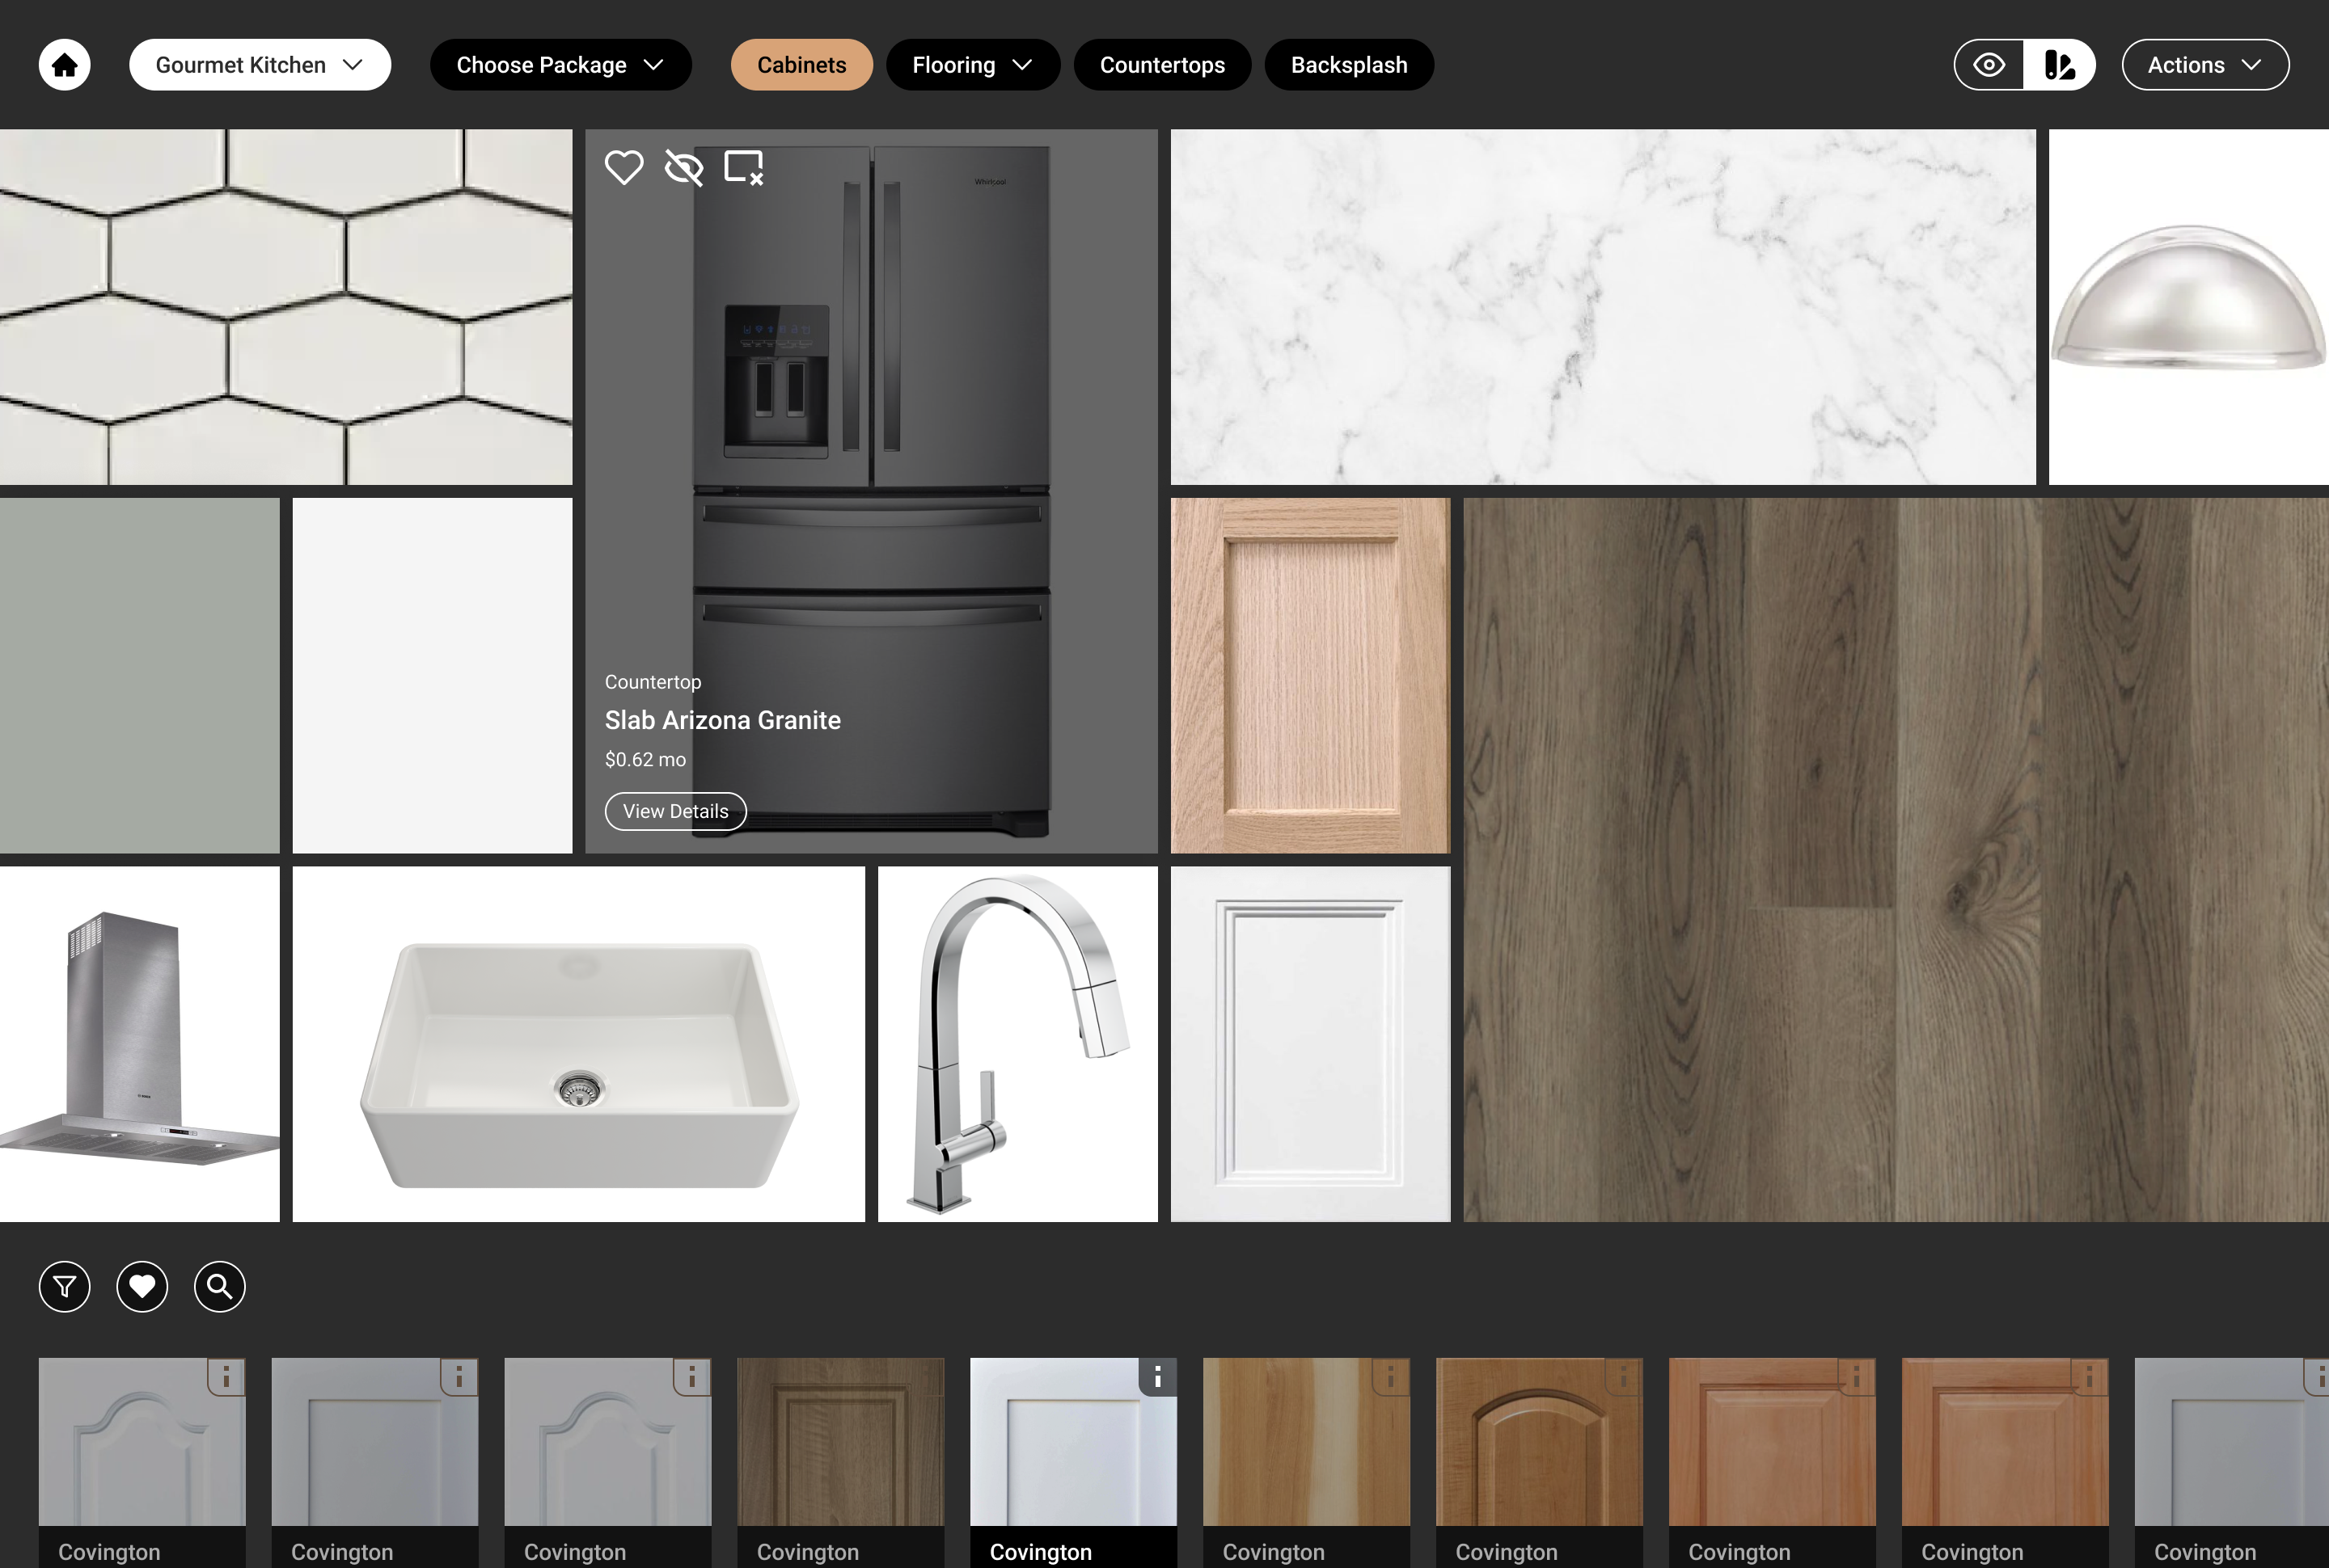Select the white raised-panel cabinet door tile
2329x1568 pixels.
1311,1044
